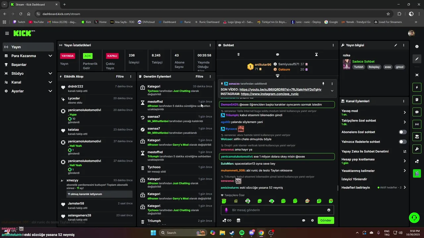The height and width of the screenshot is (238, 424).
Task: Open emoji picker in message field
Action: (x=329, y=210)
